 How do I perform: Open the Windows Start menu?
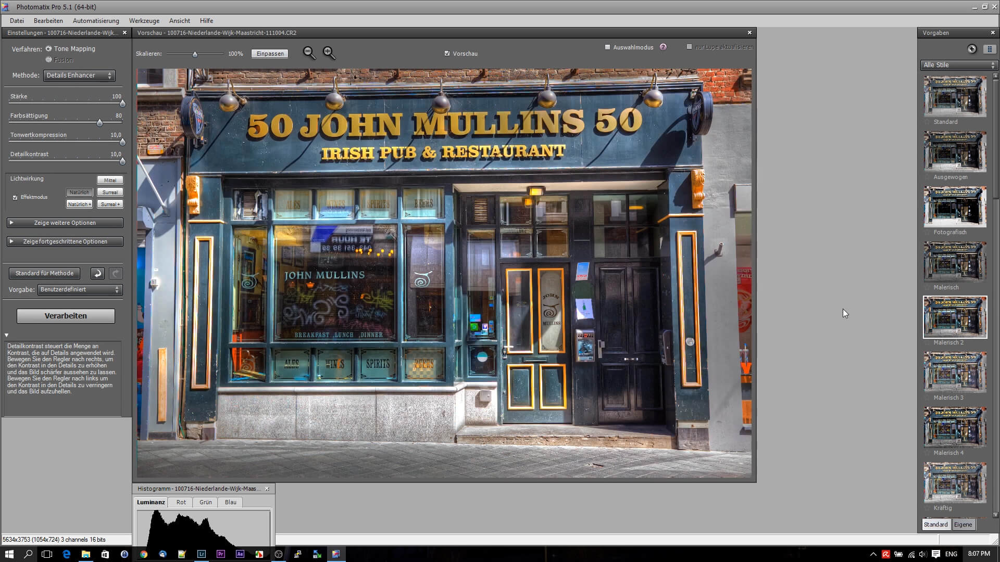(9, 554)
